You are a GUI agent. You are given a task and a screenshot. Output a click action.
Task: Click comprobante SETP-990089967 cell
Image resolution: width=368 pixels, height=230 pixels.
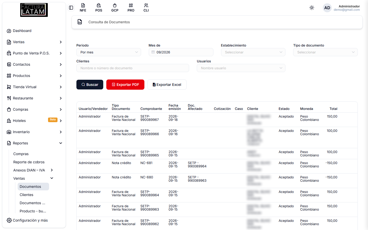(150, 118)
